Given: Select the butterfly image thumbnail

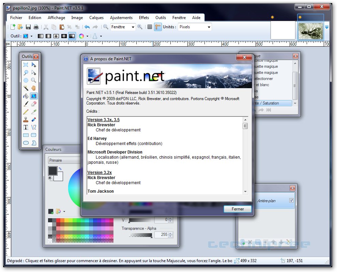Looking at the screenshot, I should [310, 31].
